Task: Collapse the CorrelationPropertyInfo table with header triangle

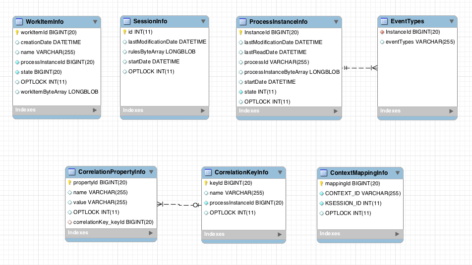Action: click(x=151, y=172)
